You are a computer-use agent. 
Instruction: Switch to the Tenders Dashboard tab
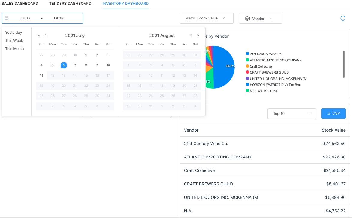pos(70,4)
